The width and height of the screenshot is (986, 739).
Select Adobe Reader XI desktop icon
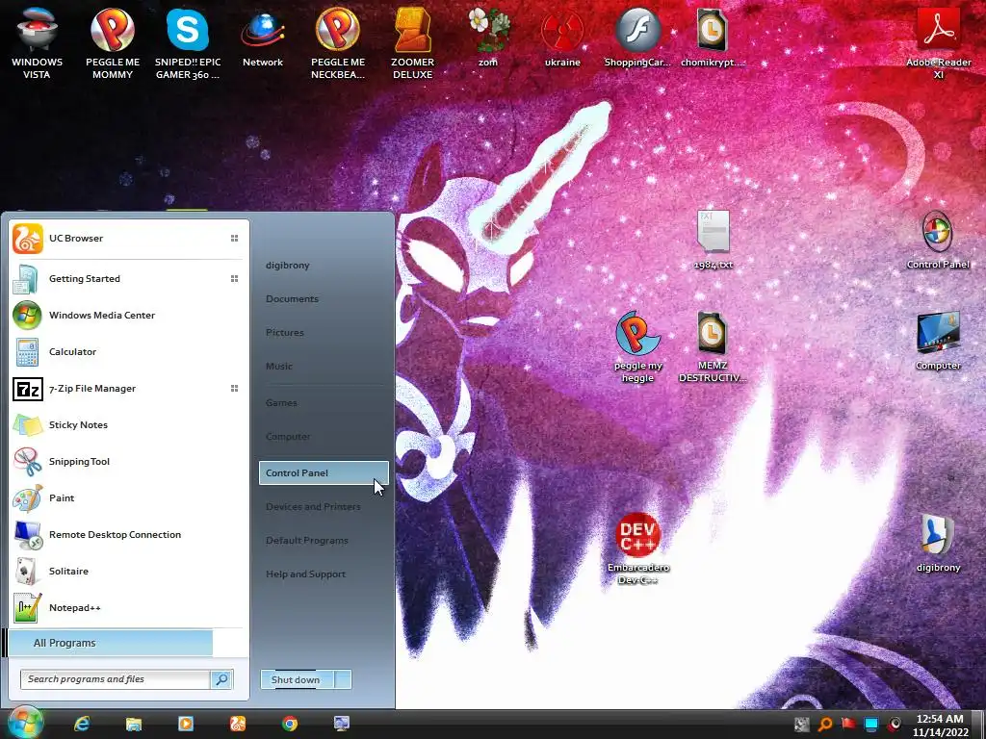click(x=938, y=42)
